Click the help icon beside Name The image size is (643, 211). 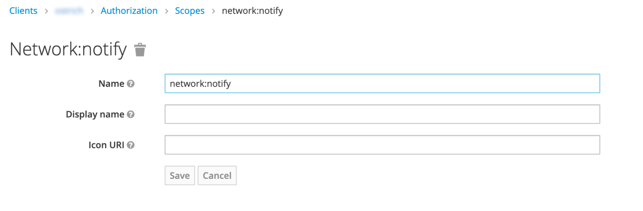point(131,84)
